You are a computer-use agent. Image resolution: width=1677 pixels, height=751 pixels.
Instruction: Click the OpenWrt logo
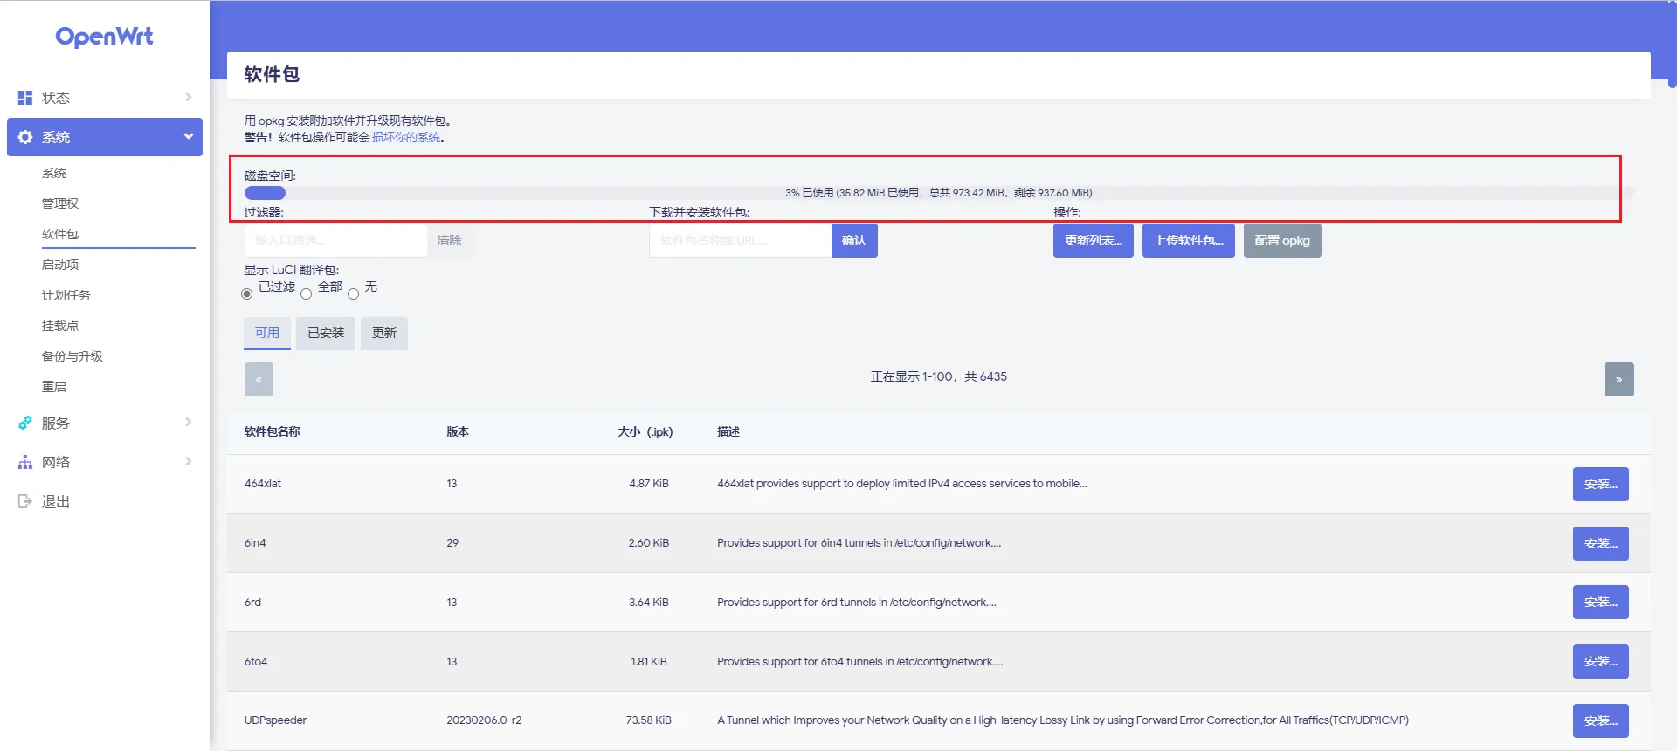pyautogui.click(x=104, y=37)
